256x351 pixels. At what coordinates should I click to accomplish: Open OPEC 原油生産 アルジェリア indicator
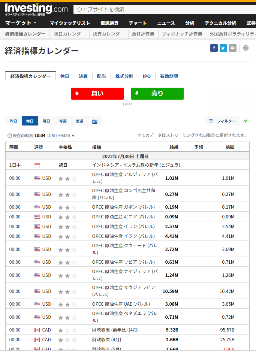coord(125,178)
